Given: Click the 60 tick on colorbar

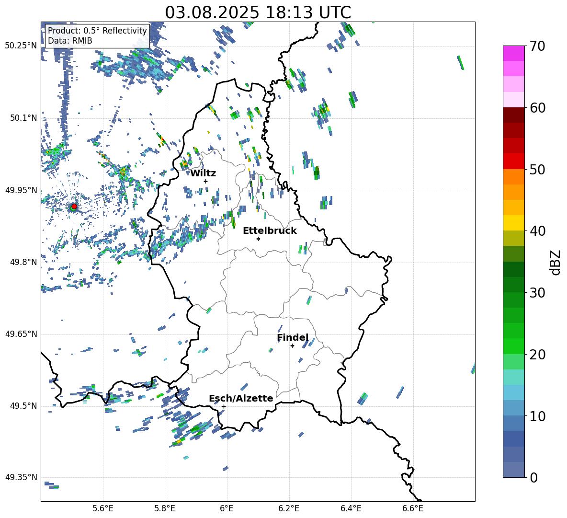Looking at the screenshot, I should tap(537, 108).
